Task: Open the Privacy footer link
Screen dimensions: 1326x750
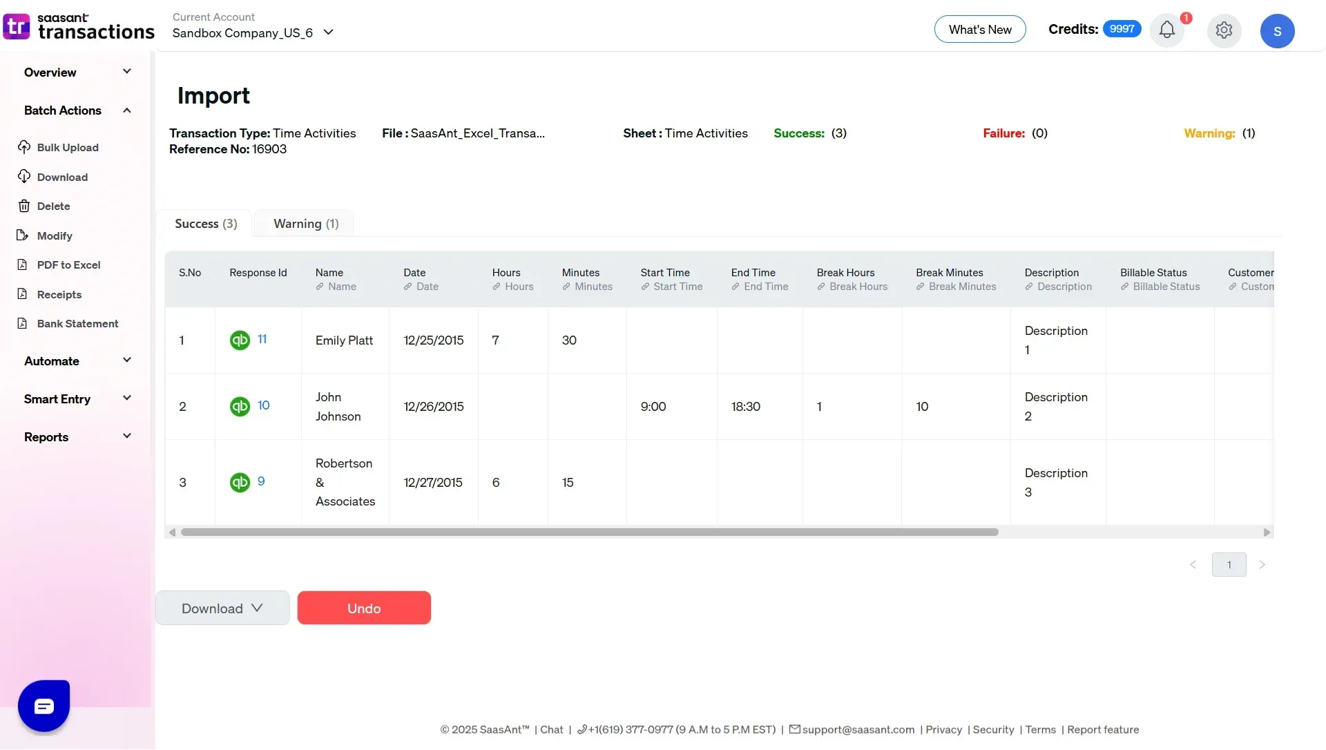Action: point(943,730)
